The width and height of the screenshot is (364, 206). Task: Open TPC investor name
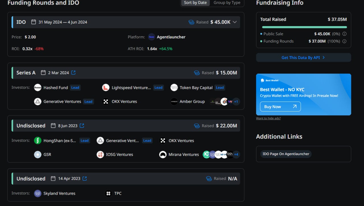[118, 193]
